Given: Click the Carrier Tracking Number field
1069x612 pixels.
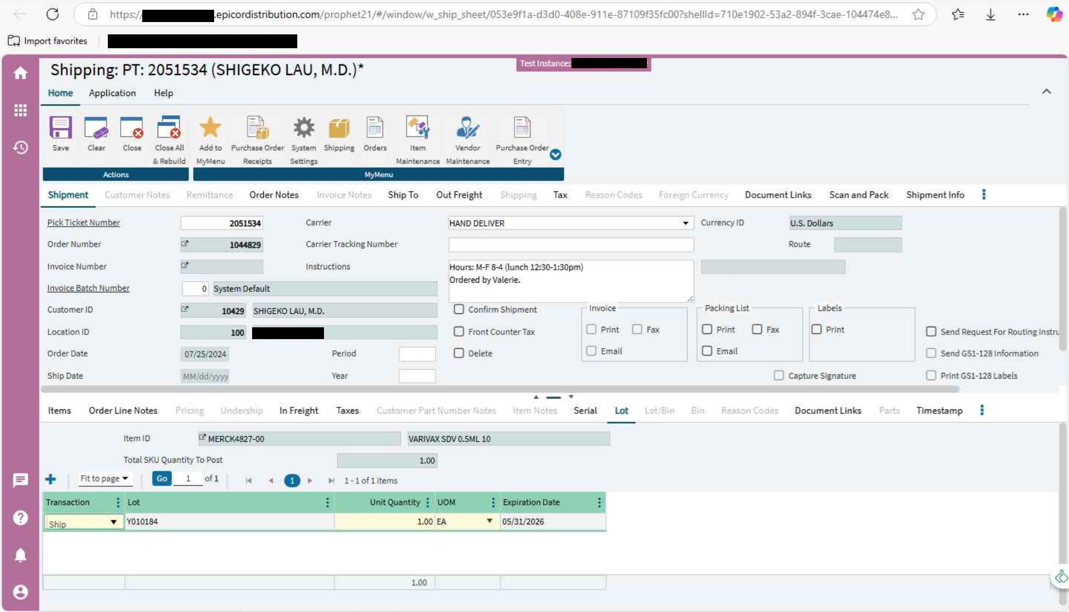Looking at the screenshot, I should (571, 245).
